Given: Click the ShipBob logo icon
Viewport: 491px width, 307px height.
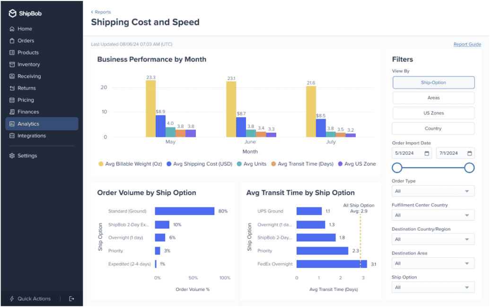Looking at the screenshot, I should [12, 13].
